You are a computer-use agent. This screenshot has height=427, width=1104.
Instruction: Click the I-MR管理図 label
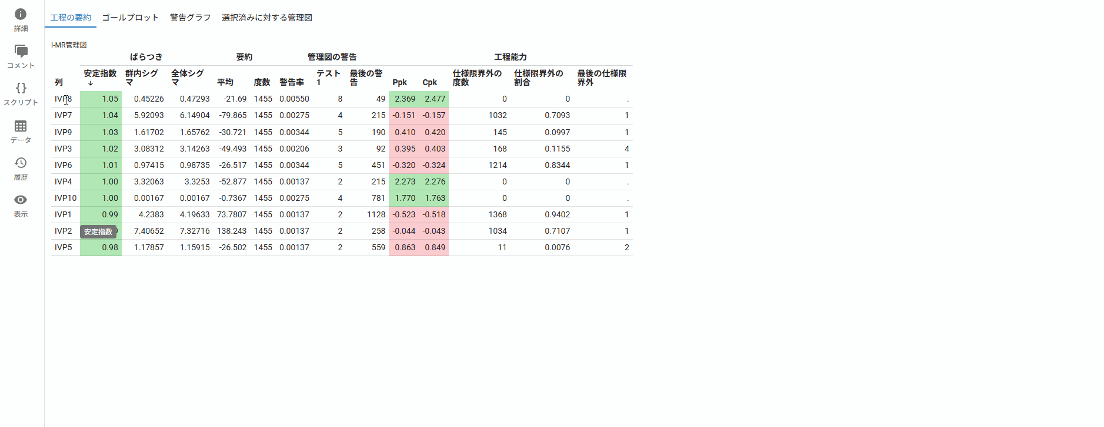(69, 45)
